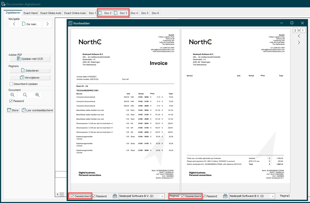
Task: Toggle Passend checkbox in Document panel
Action: [x=11, y=101]
